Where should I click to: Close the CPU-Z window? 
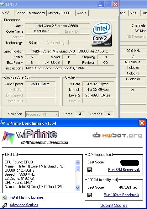(115, 4)
